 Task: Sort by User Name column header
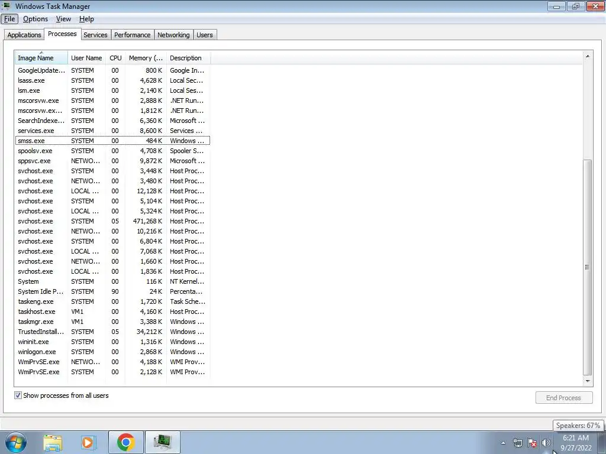point(86,58)
